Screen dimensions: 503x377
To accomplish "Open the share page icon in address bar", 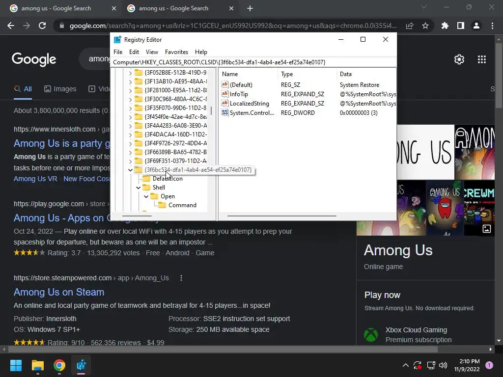I will (410, 26).
